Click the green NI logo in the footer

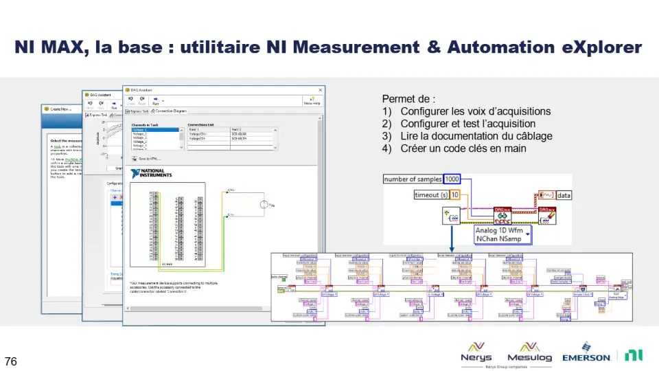[634, 355]
